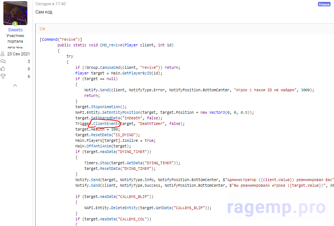Image resolution: width=334 pixels, height=226 pixels.
Task: Click the thumbs-up reactions icon
Action: pyautogui.click(x=3, y=69)
